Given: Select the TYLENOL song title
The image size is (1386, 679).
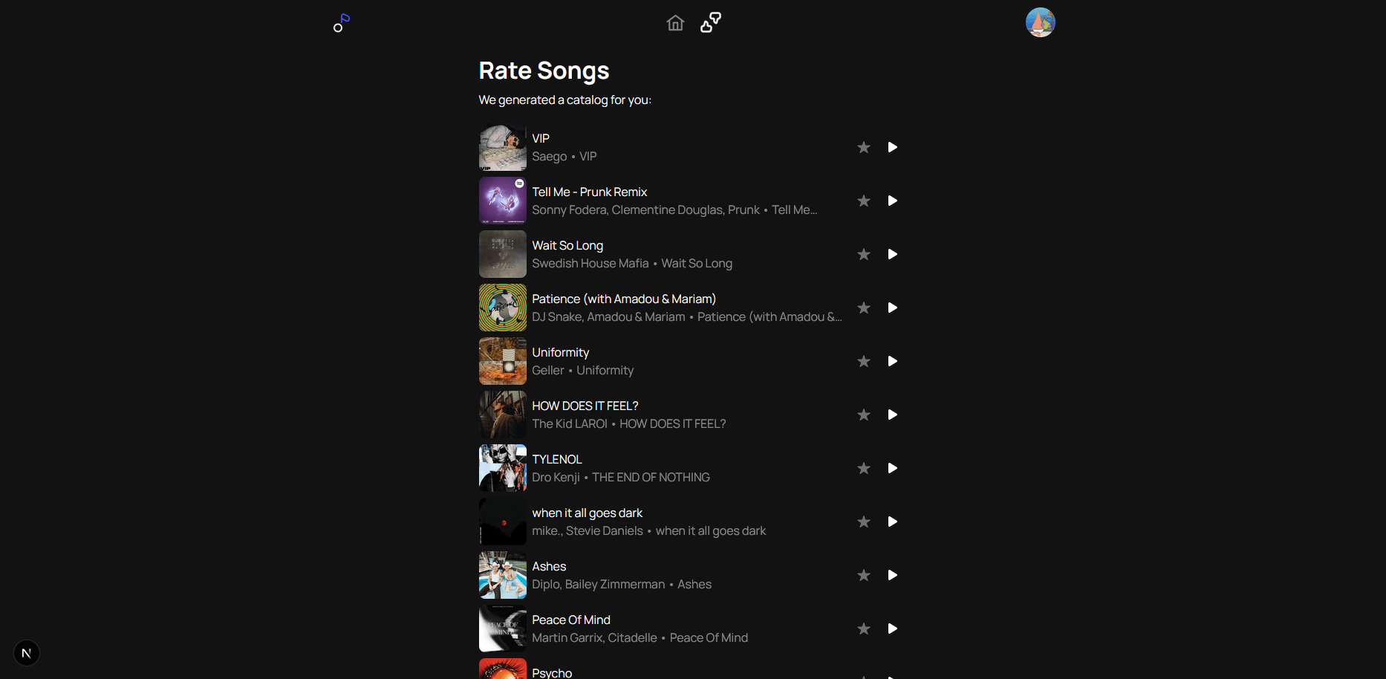Looking at the screenshot, I should click(x=557, y=459).
